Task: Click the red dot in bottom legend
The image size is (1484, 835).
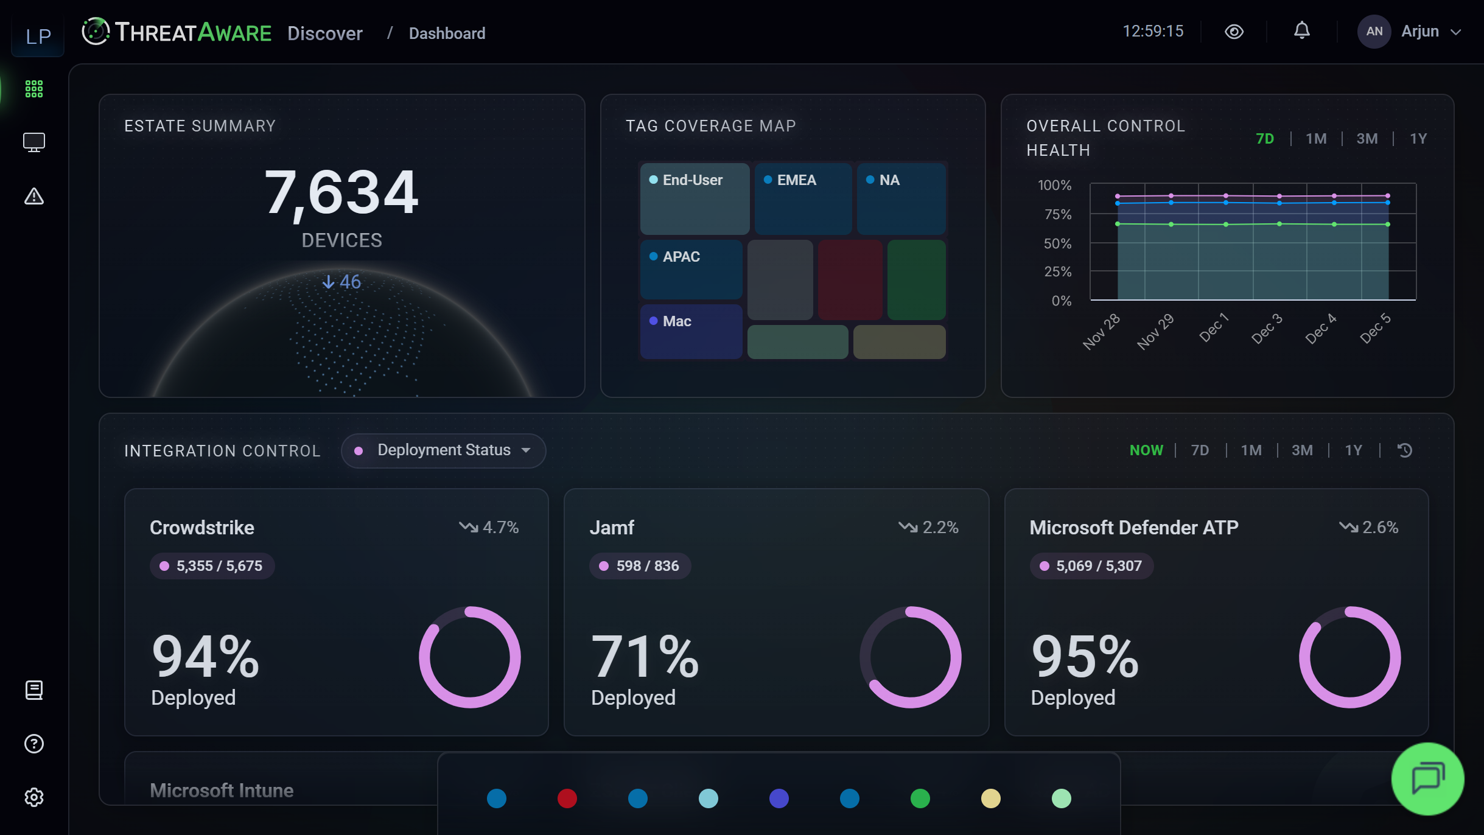Action: [567, 798]
